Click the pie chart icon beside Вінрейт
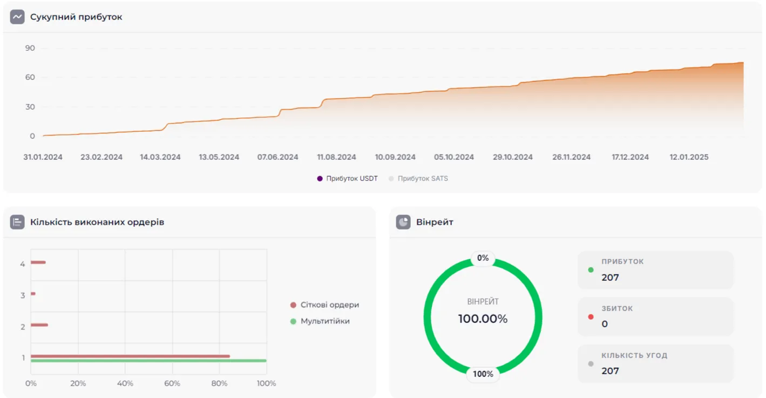 (403, 222)
